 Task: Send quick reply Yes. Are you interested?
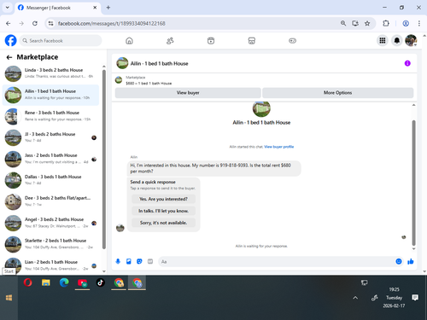pos(163,199)
